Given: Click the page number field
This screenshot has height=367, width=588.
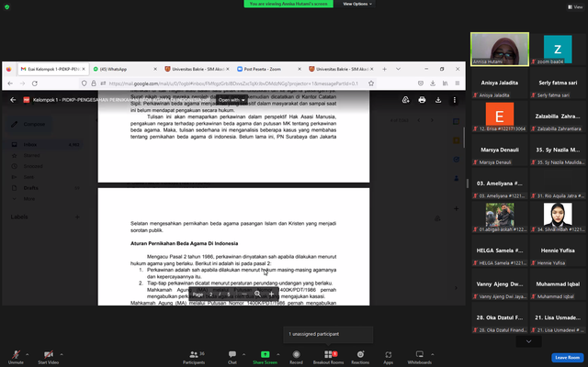Looking at the screenshot, I should [211, 295].
